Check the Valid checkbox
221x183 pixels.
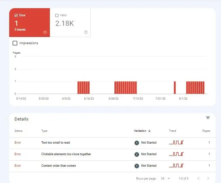click(57, 15)
